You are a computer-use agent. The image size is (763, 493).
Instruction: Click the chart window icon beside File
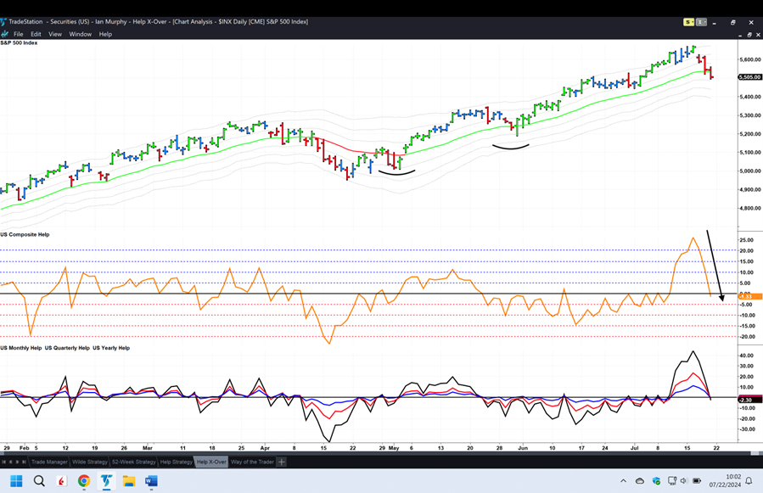click(4, 34)
